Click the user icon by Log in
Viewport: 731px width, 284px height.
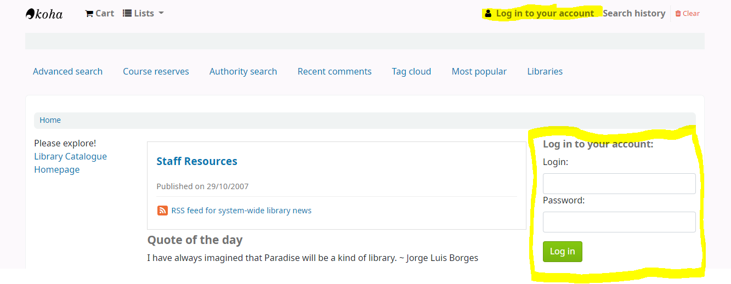pos(488,14)
